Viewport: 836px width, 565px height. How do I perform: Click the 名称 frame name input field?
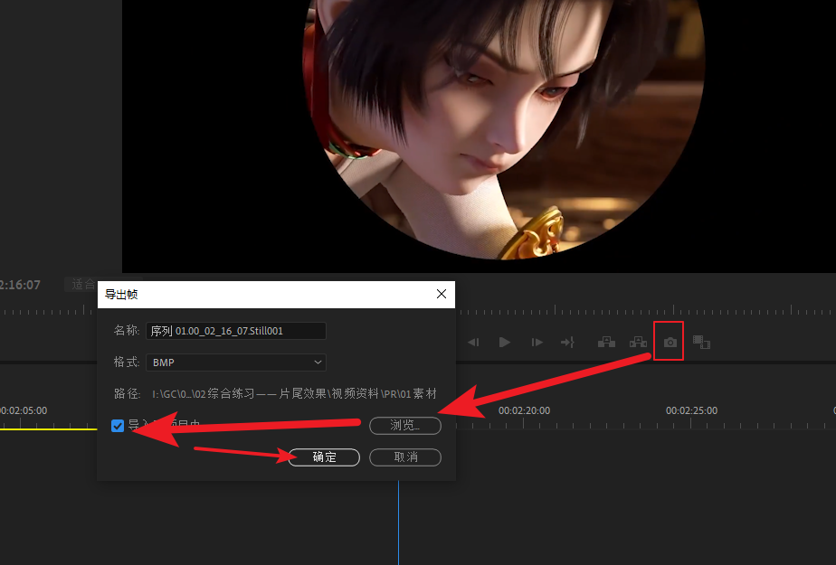[x=235, y=331]
